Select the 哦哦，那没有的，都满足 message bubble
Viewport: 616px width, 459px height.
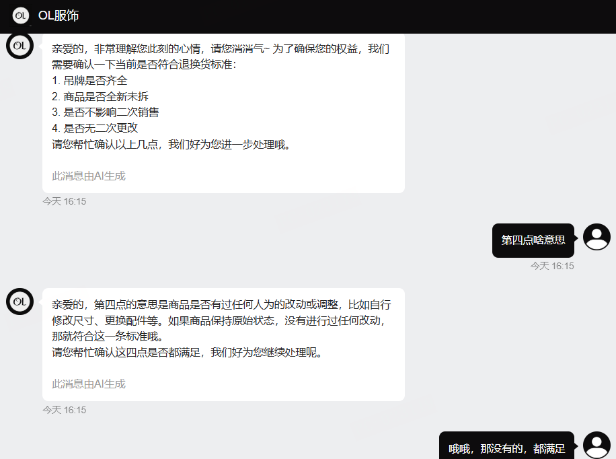click(x=507, y=446)
